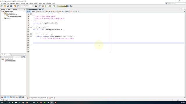This screenshot has height=104, width=186.
Task: Toggle Show Non-Public Members in Navigator
Action: point(11,97)
